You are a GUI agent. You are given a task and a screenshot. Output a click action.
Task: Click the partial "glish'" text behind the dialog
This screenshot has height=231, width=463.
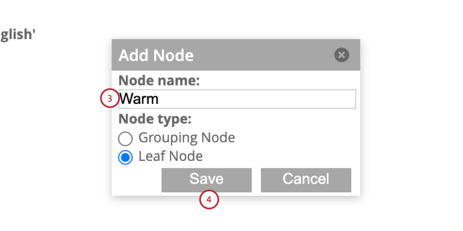click(18, 34)
